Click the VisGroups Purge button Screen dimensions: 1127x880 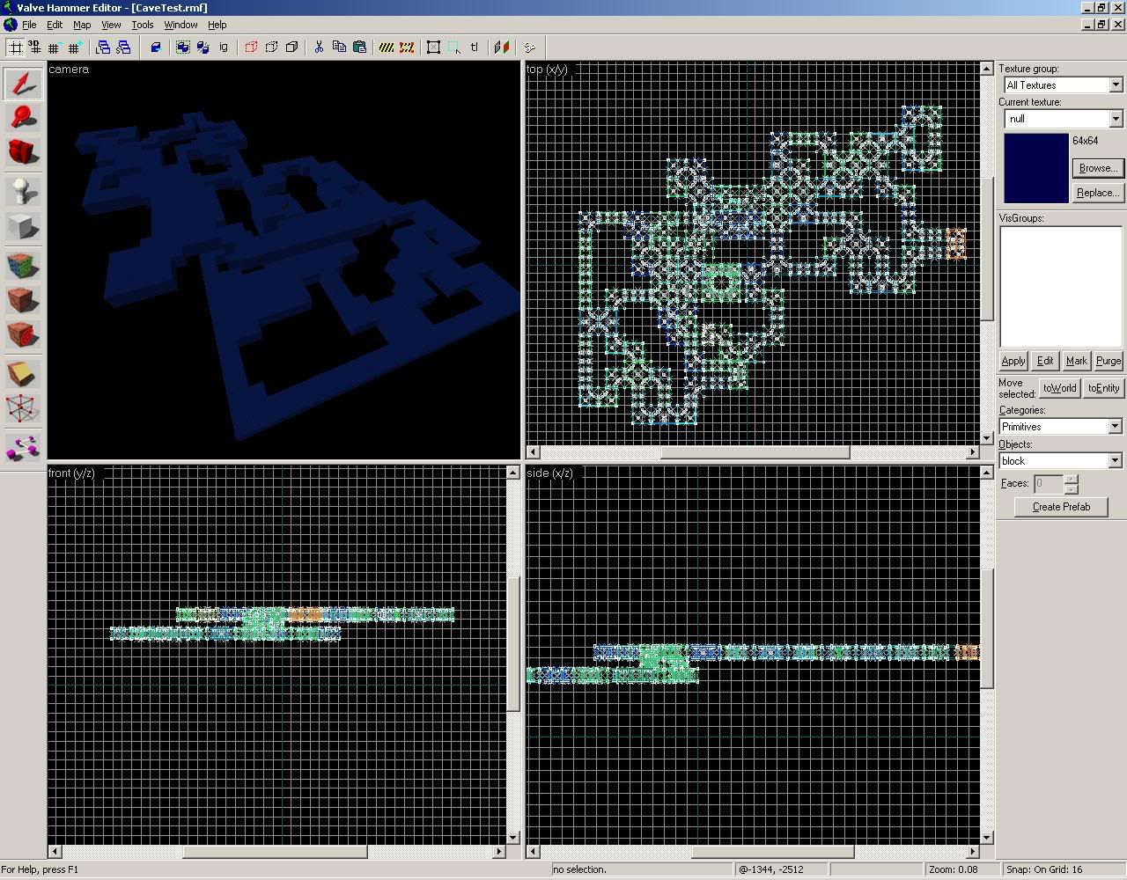point(1109,361)
